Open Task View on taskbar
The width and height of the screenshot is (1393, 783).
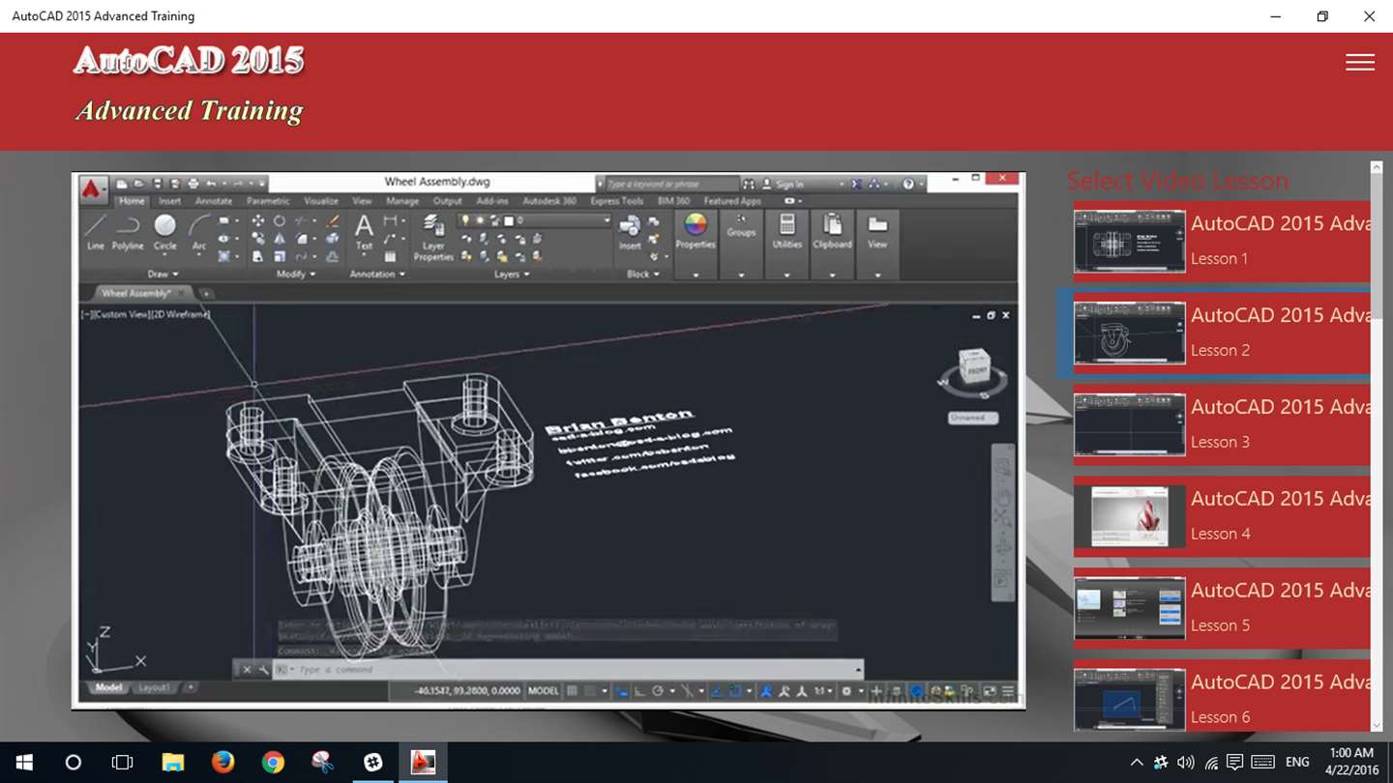122,763
